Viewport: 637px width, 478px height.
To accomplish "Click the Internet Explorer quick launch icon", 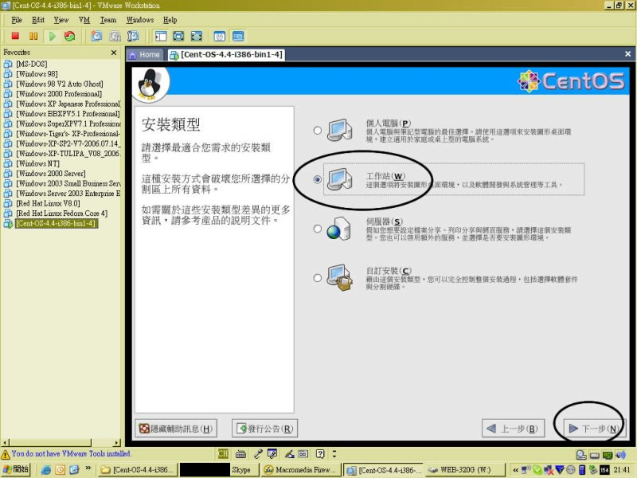I will point(46,469).
